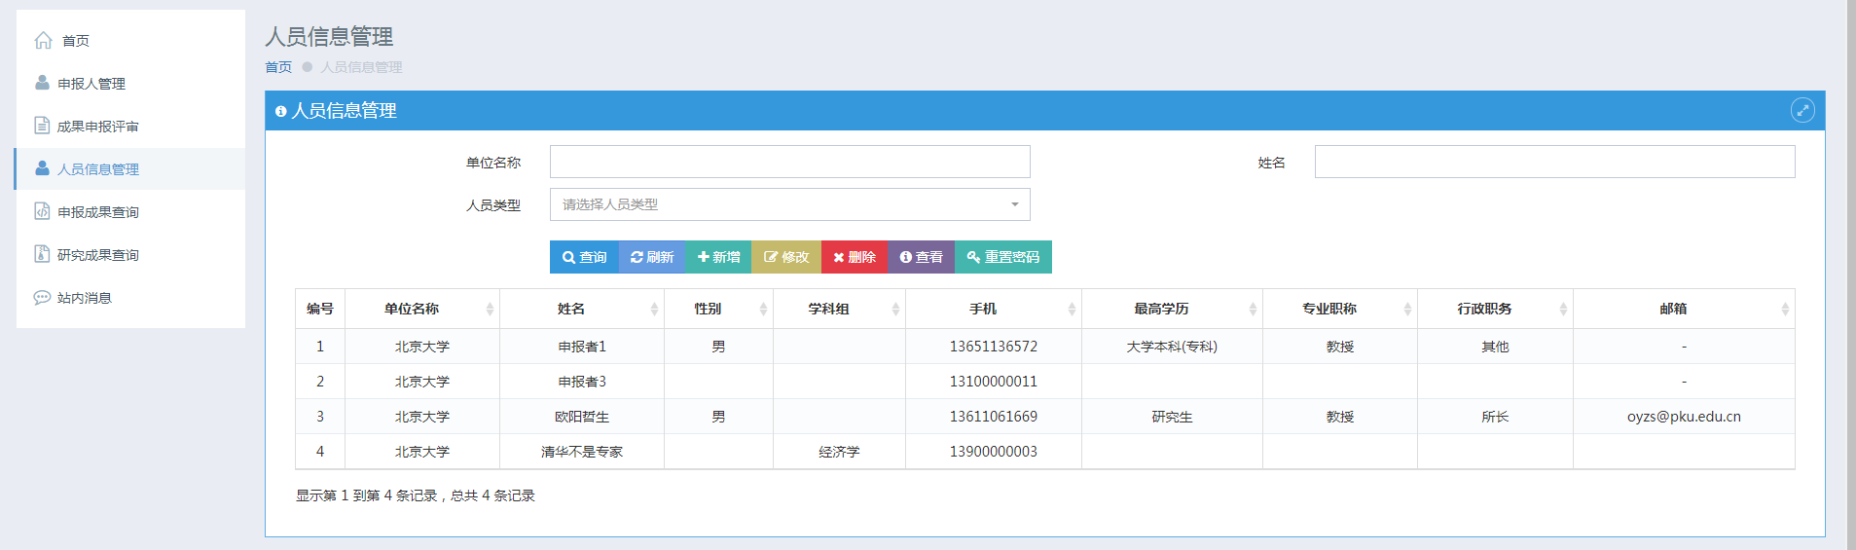Click the 查询 search button

tap(584, 257)
